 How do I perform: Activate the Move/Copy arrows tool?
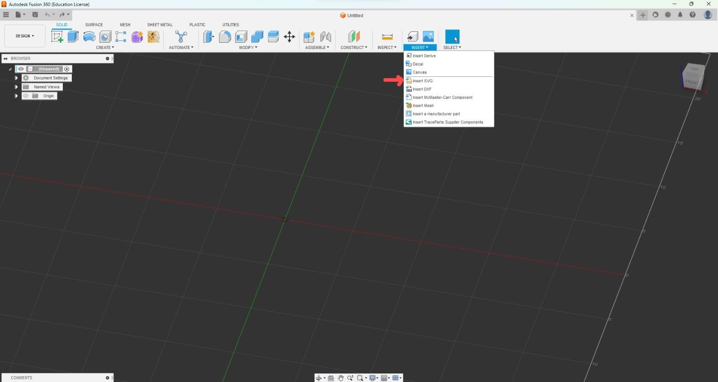pyautogui.click(x=289, y=37)
